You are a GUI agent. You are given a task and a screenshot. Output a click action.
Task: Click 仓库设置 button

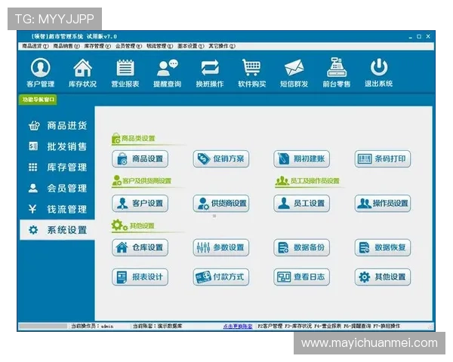click(x=140, y=247)
